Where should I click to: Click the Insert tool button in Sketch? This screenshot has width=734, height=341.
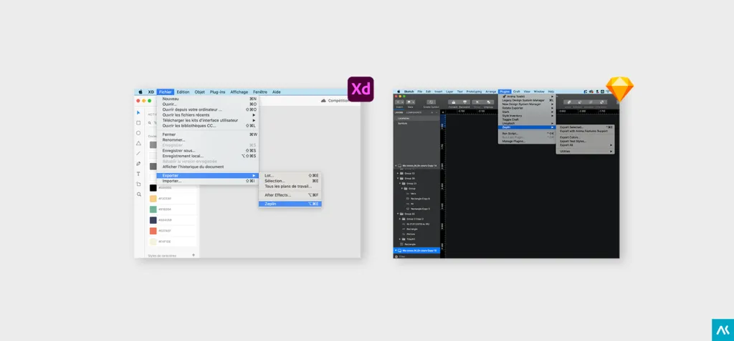pyautogui.click(x=399, y=103)
